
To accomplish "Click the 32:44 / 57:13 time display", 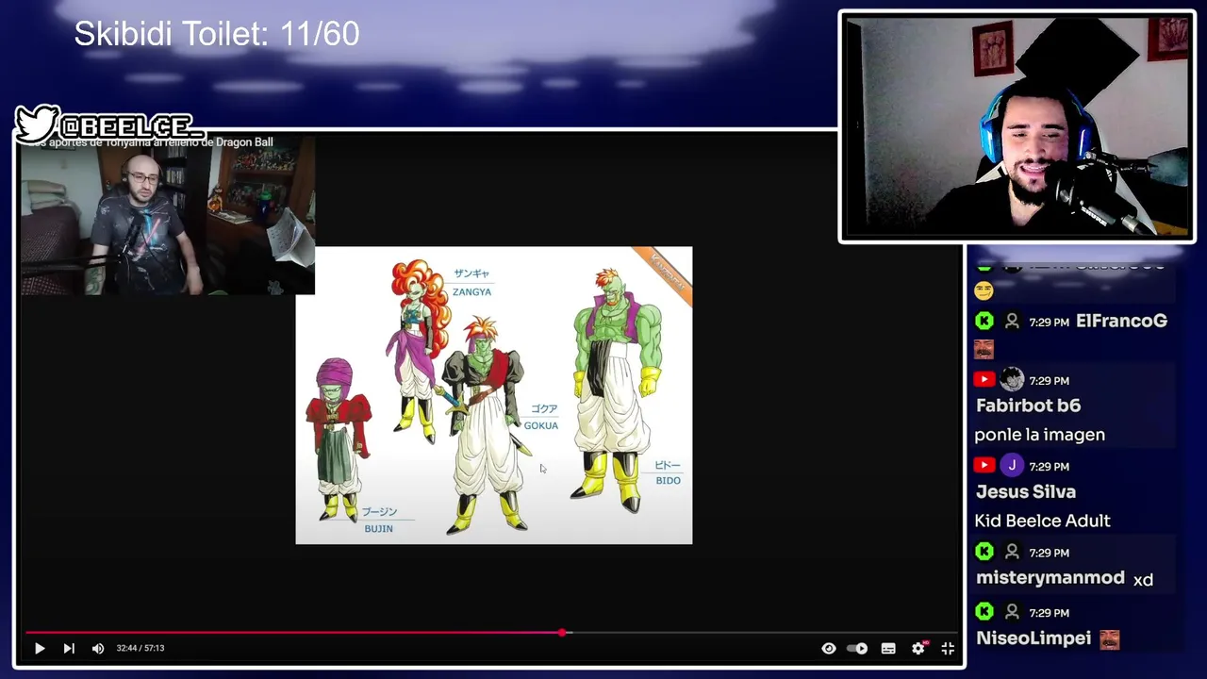I will pyautogui.click(x=141, y=648).
